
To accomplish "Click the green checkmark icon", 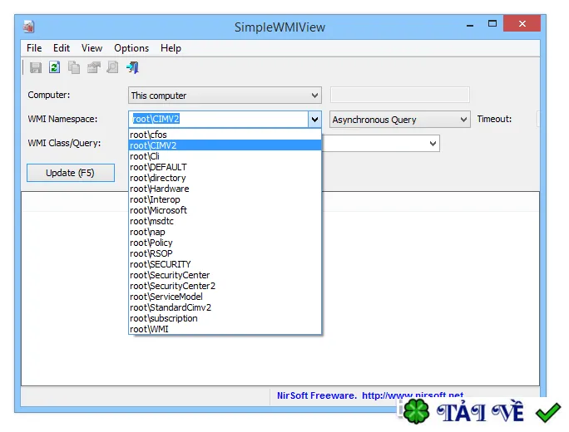I will 548,412.
